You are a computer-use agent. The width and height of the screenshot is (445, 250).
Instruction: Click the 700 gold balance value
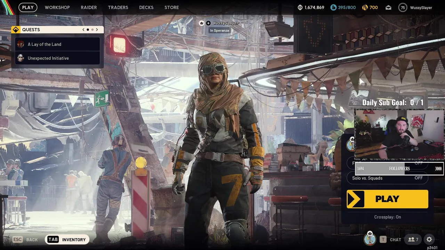tap(373, 8)
